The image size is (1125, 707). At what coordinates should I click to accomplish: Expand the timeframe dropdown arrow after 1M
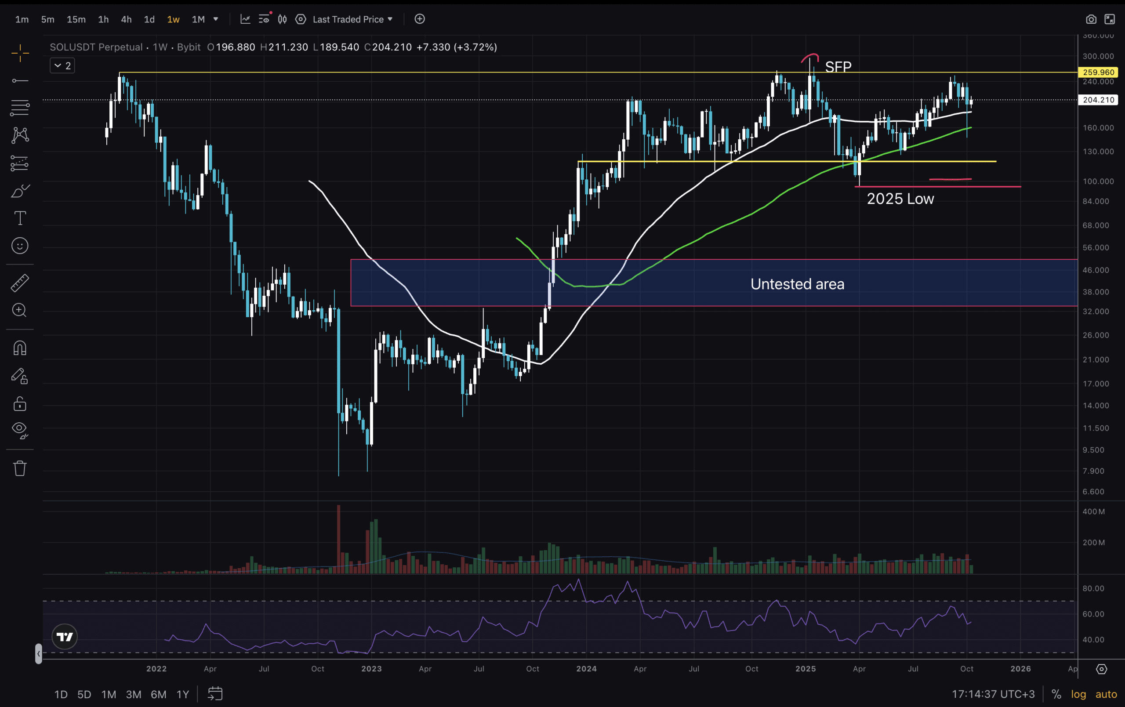216,19
